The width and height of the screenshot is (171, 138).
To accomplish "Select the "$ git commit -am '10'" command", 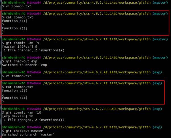I will pyautogui.click(x=22, y=112).
